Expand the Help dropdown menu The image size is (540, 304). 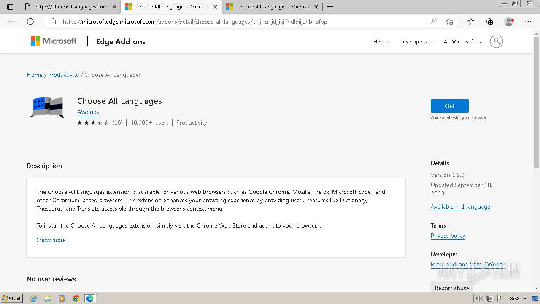pos(382,41)
